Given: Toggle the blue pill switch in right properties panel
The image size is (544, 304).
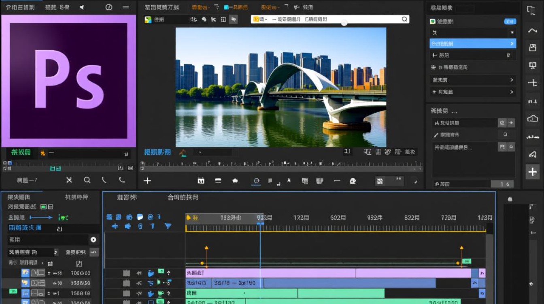Looking at the screenshot, I should click(510, 21).
